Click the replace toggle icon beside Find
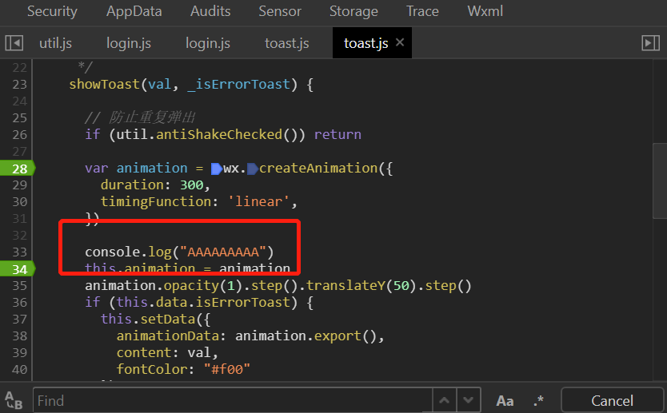 coord(14,400)
